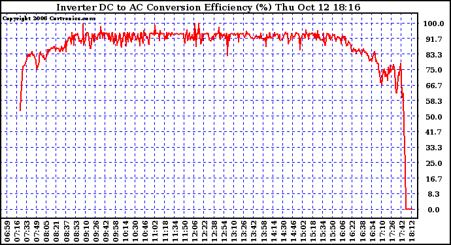451x245 pixels.
Task: Click the 16:06 time axis label
Action: (x=342, y=231)
